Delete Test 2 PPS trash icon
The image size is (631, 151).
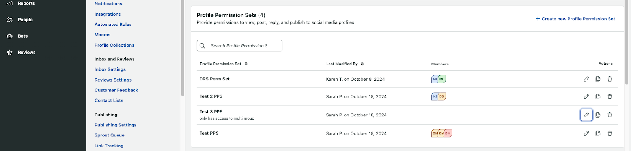tap(610, 96)
